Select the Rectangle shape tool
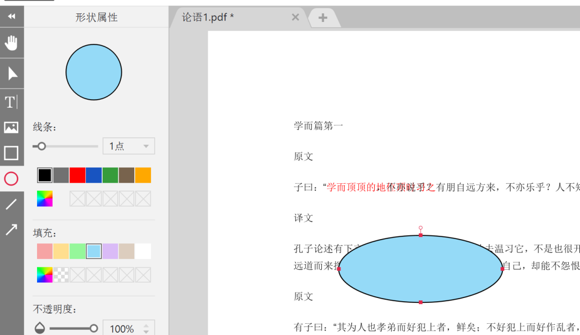Viewport: 580px width, 335px height. tap(11, 153)
